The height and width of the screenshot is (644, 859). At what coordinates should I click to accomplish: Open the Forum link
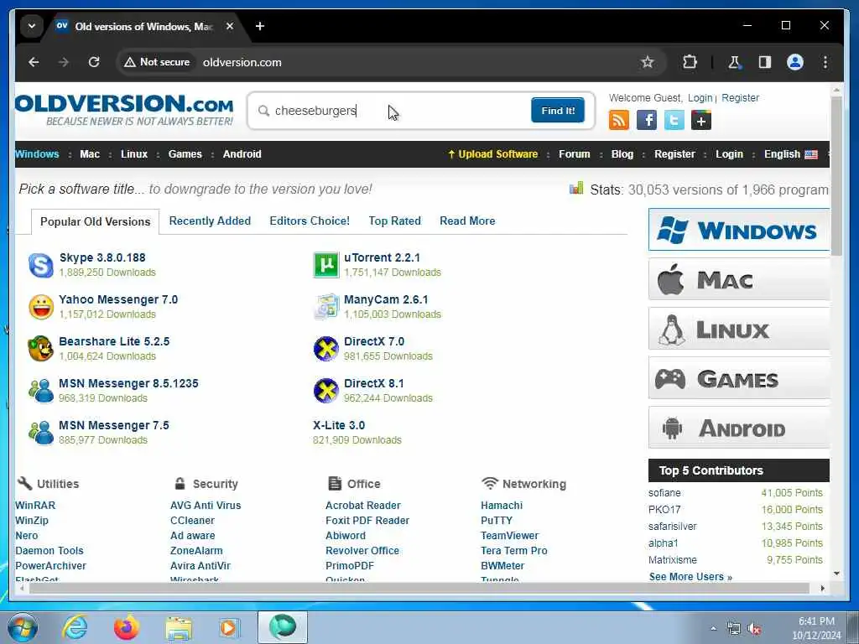coord(574,154)
